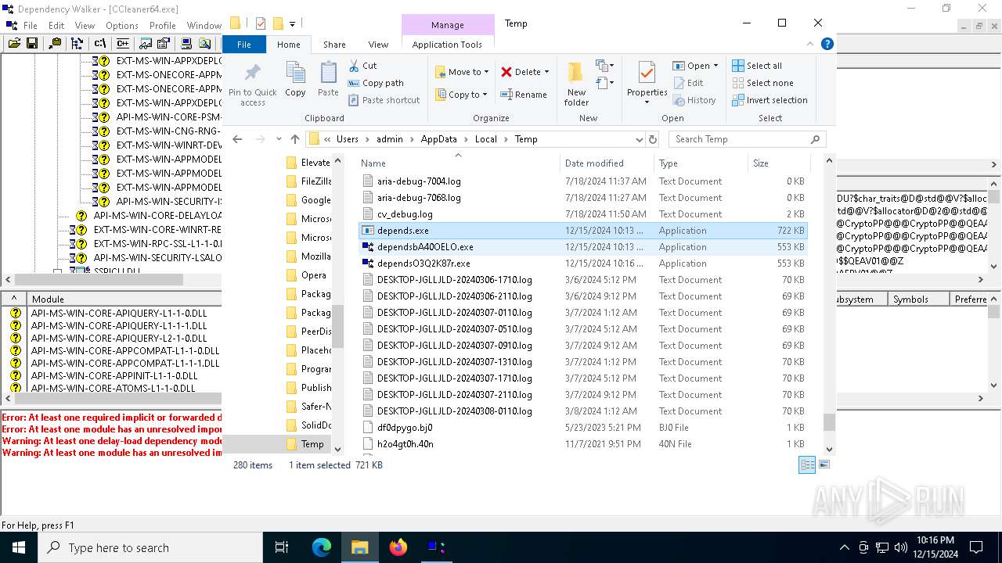Expand the address bar history dropdown
This screenshot has width=1002, height=563.
click(x=640, y=139)
